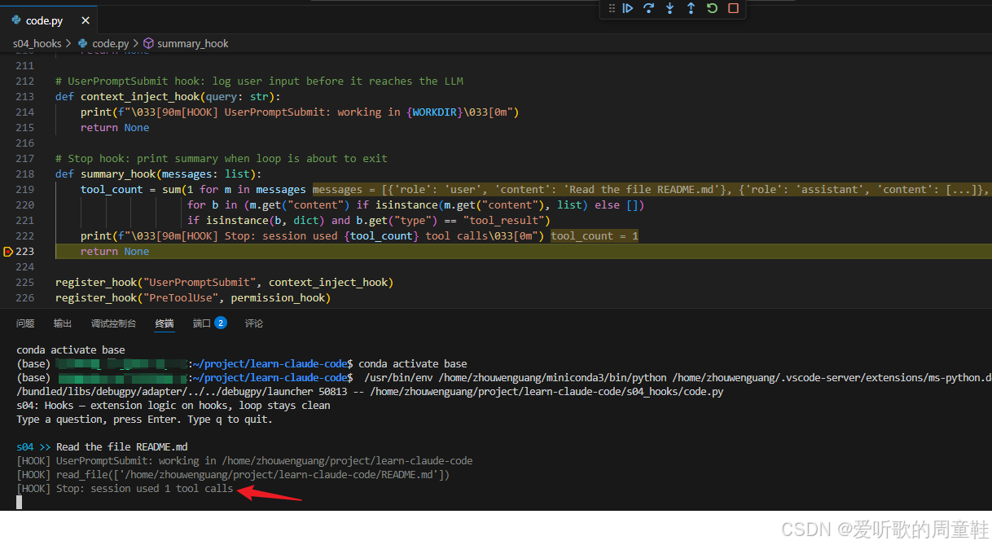Click the Python icon in breadcrumb code.py

coord(84,43)
